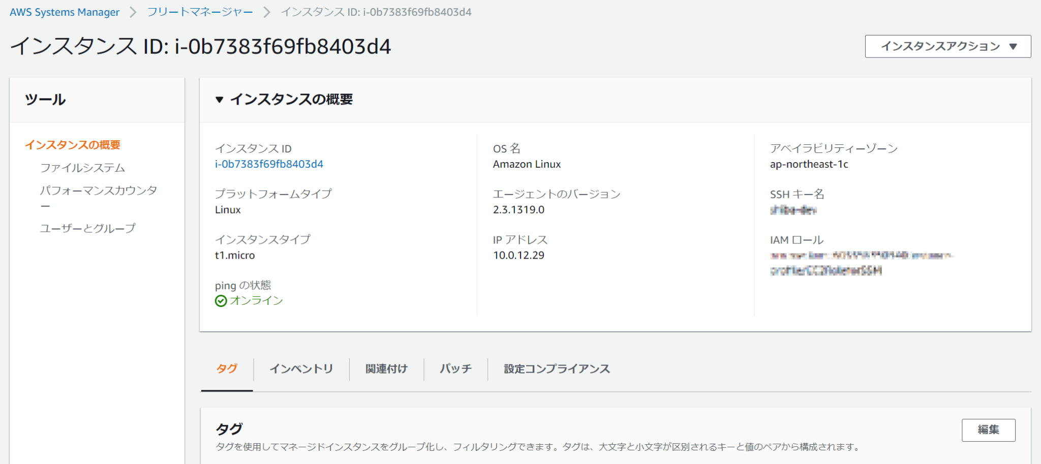Viewport: 1041px width, 464px height.
Task: Go back to フリートマネージャー via breadcrumb
Action: 199,12
